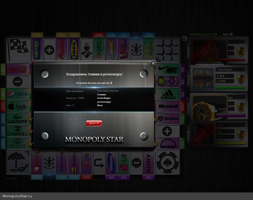Select the Chanel board cell
253x200 pixels.
18,131
